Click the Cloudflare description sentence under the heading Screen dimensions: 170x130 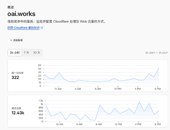tap(57, 21)
